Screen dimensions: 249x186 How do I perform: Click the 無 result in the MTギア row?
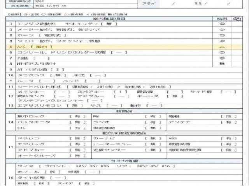(x=222, y=64)
